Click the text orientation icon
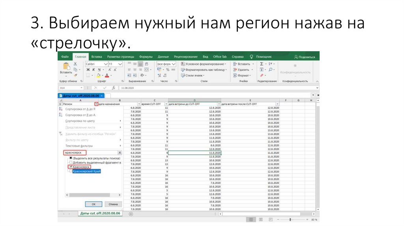 coord(142,75)
